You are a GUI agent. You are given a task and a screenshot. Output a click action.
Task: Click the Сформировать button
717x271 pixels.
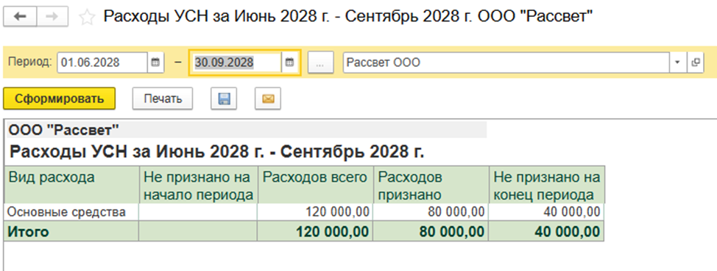coord(60,98)
